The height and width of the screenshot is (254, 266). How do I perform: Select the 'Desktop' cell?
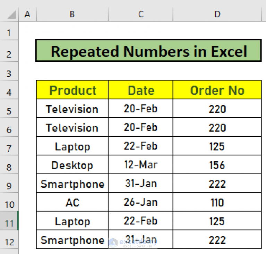pos(72,164)
